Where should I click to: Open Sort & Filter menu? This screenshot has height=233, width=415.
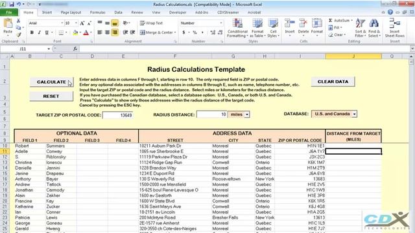click(361, 28)
